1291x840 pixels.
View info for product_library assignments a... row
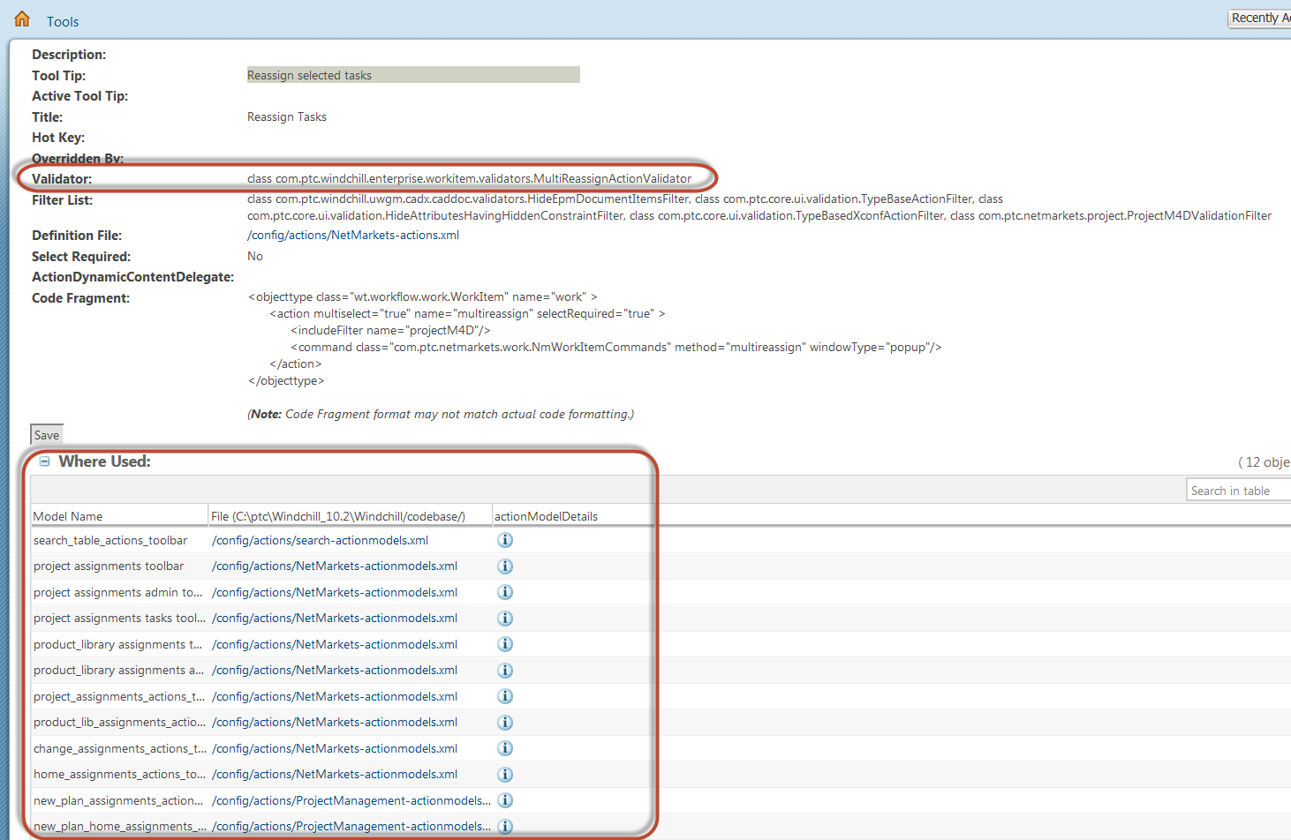505,671
